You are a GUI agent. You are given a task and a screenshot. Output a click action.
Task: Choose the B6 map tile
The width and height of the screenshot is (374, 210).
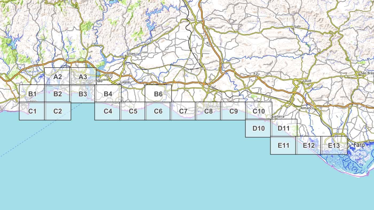point(158,94)
